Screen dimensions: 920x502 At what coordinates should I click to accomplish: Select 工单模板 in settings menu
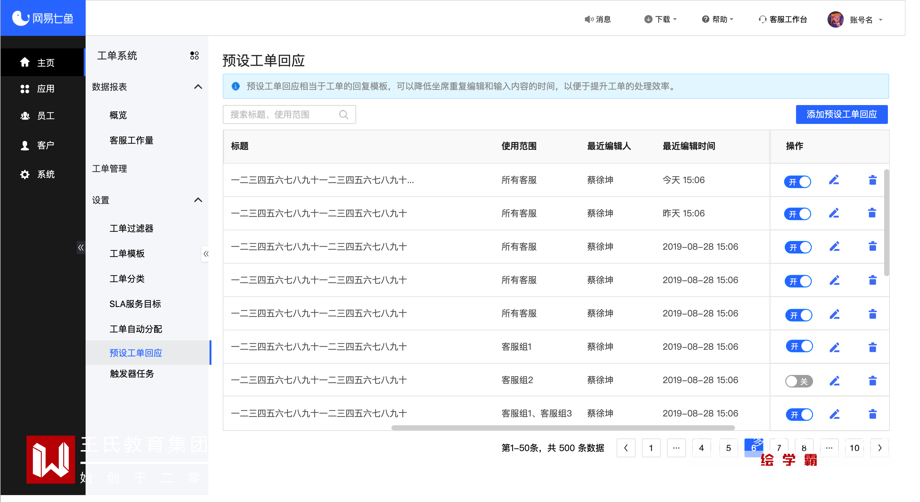(x=127, y=254)
